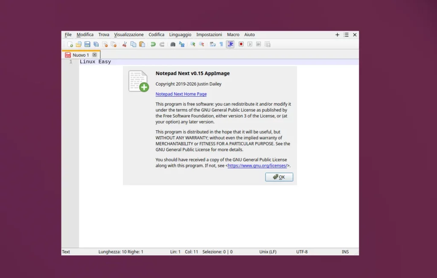The height and width of the screenshot is (278, 437).
Task: Click the plus icon in title area
Action: (x=337, y=35)
